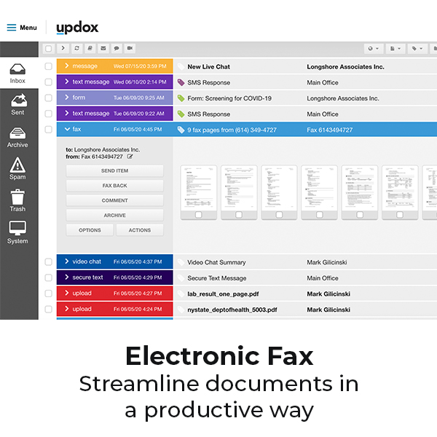437x437 pixels.
Task: Open the Spam folder
Action: click(x=17, y=168)
